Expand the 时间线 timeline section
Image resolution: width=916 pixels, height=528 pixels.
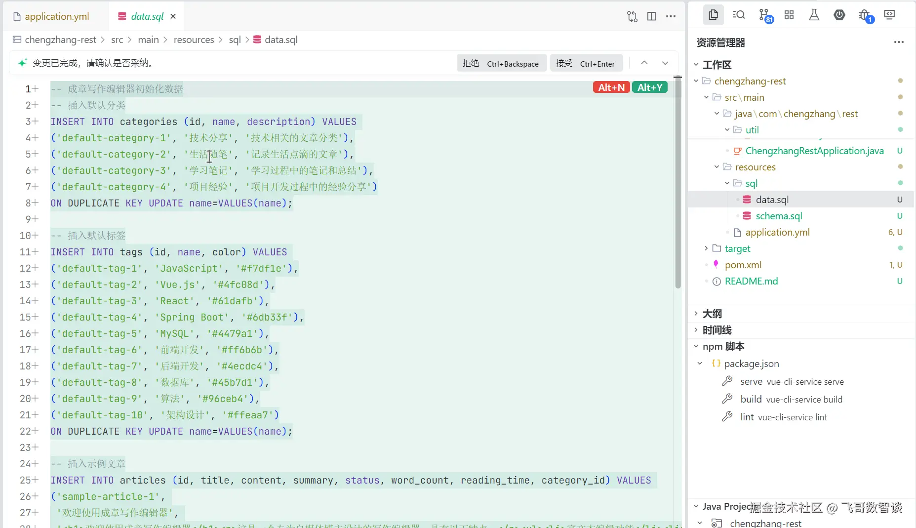(x=696, y=330)
